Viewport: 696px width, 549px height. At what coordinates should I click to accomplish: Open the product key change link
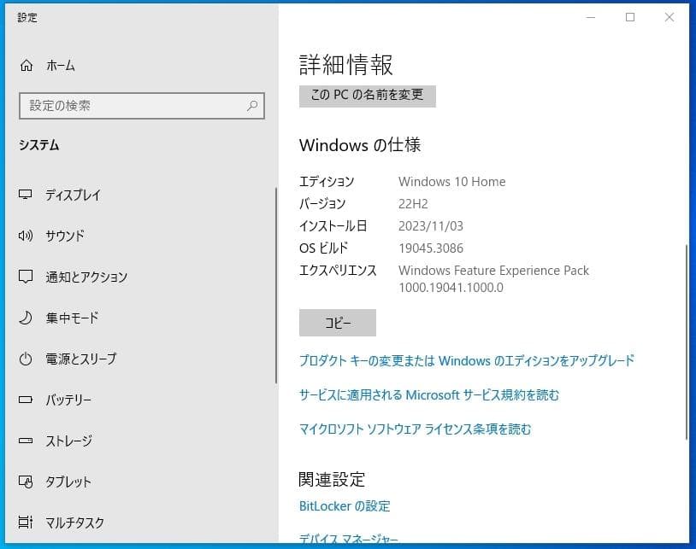[467, 360]
